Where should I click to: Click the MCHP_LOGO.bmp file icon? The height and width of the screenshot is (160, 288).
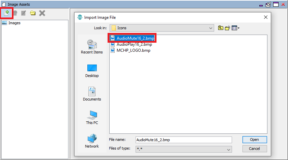tap(113, 50)
